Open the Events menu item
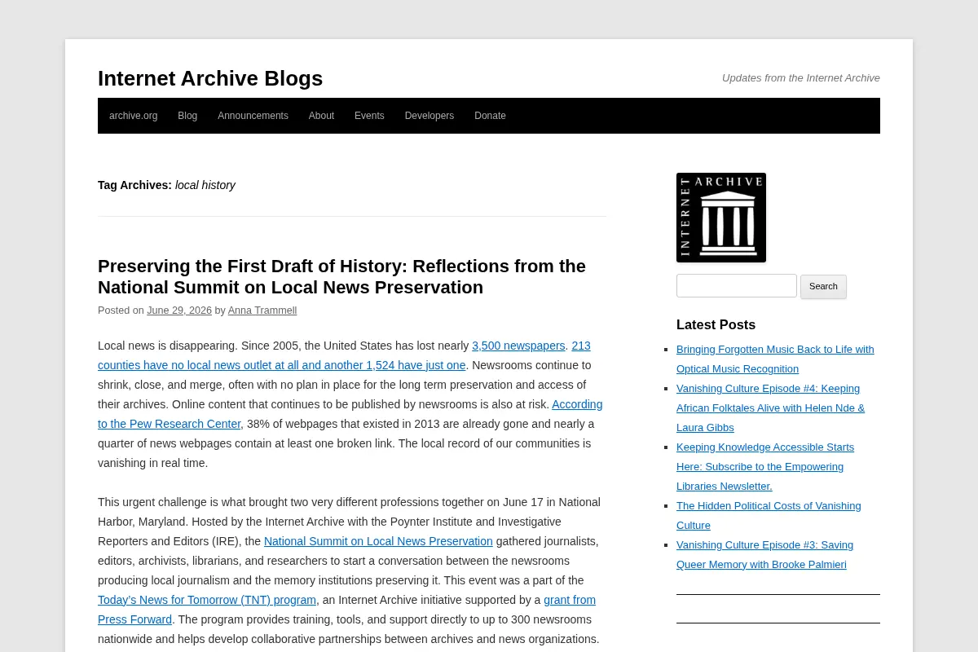 pos(369,116)
